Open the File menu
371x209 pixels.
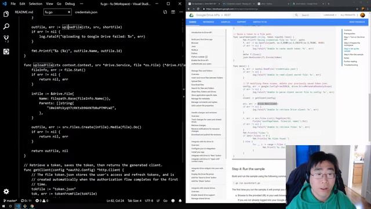click(13, 4)
